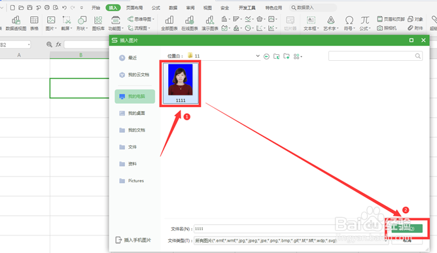Viewport: 437px width, 253px height.
Task: Expand the 位置 location folder dropdown
Action: (258, 56)
